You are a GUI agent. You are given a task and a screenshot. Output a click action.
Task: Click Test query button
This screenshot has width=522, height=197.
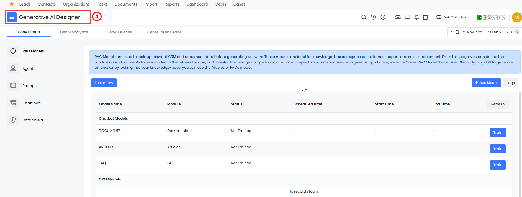104,83
